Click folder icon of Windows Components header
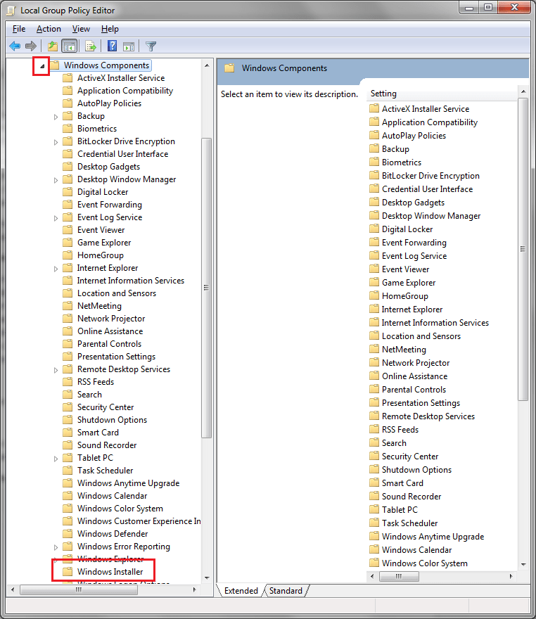The height and width of the screenshot is (619, 536). 229,68
